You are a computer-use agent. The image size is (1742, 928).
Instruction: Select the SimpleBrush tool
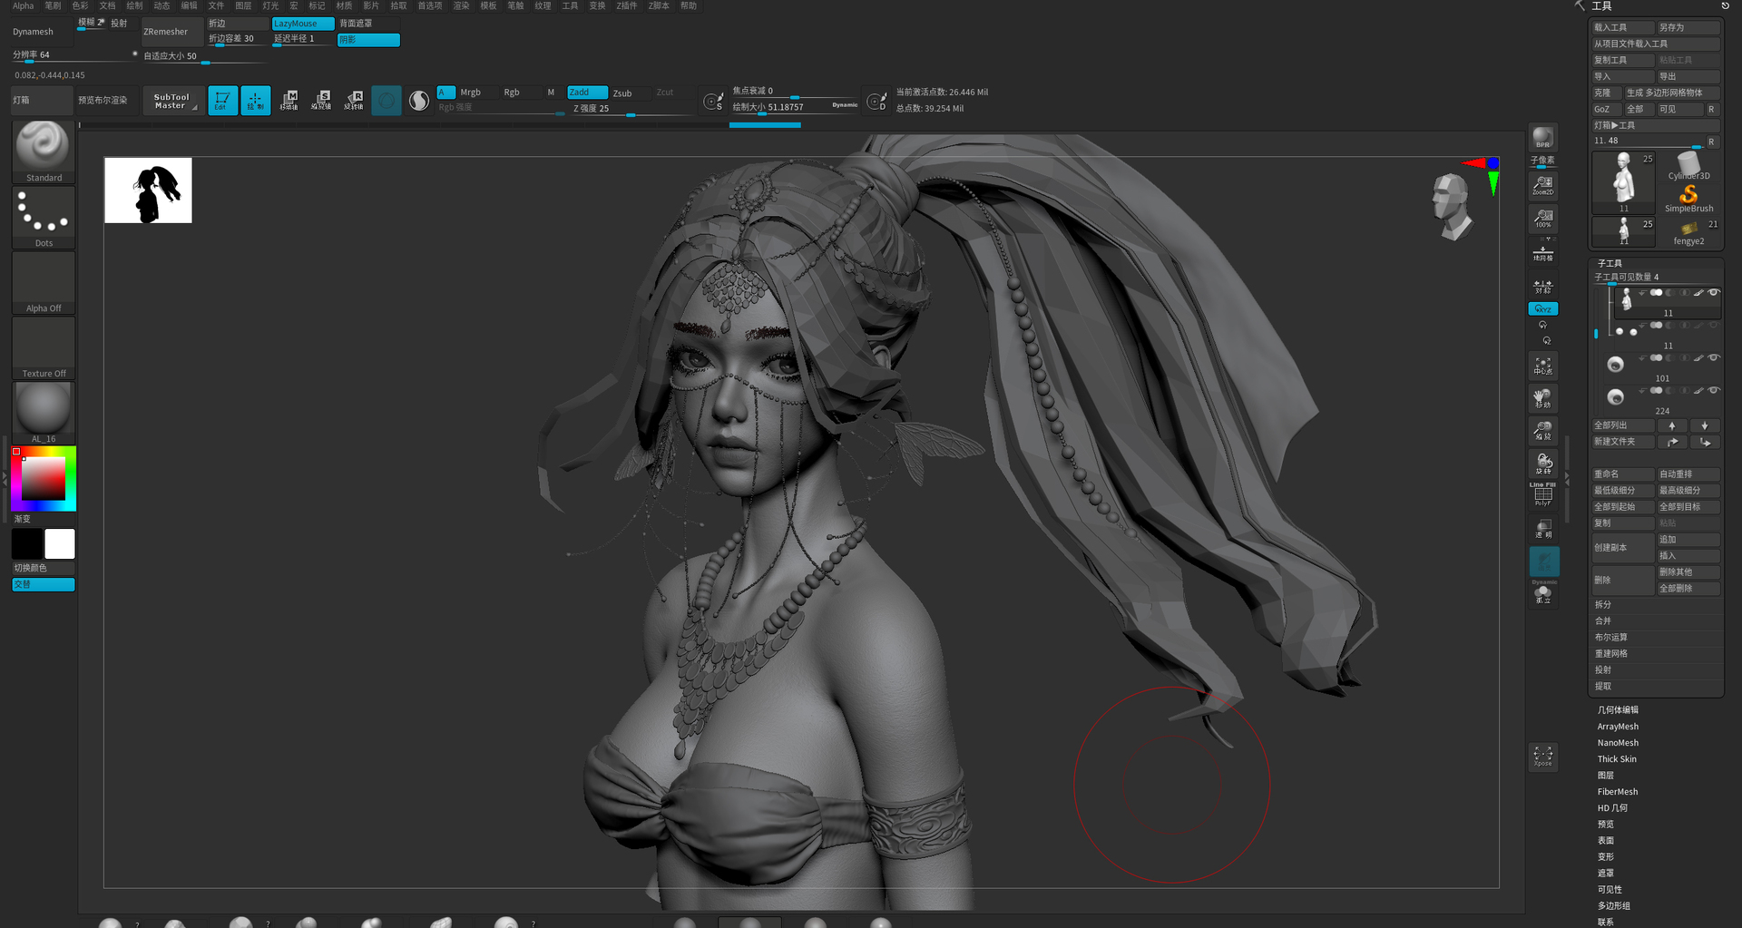click(1688, 199)
